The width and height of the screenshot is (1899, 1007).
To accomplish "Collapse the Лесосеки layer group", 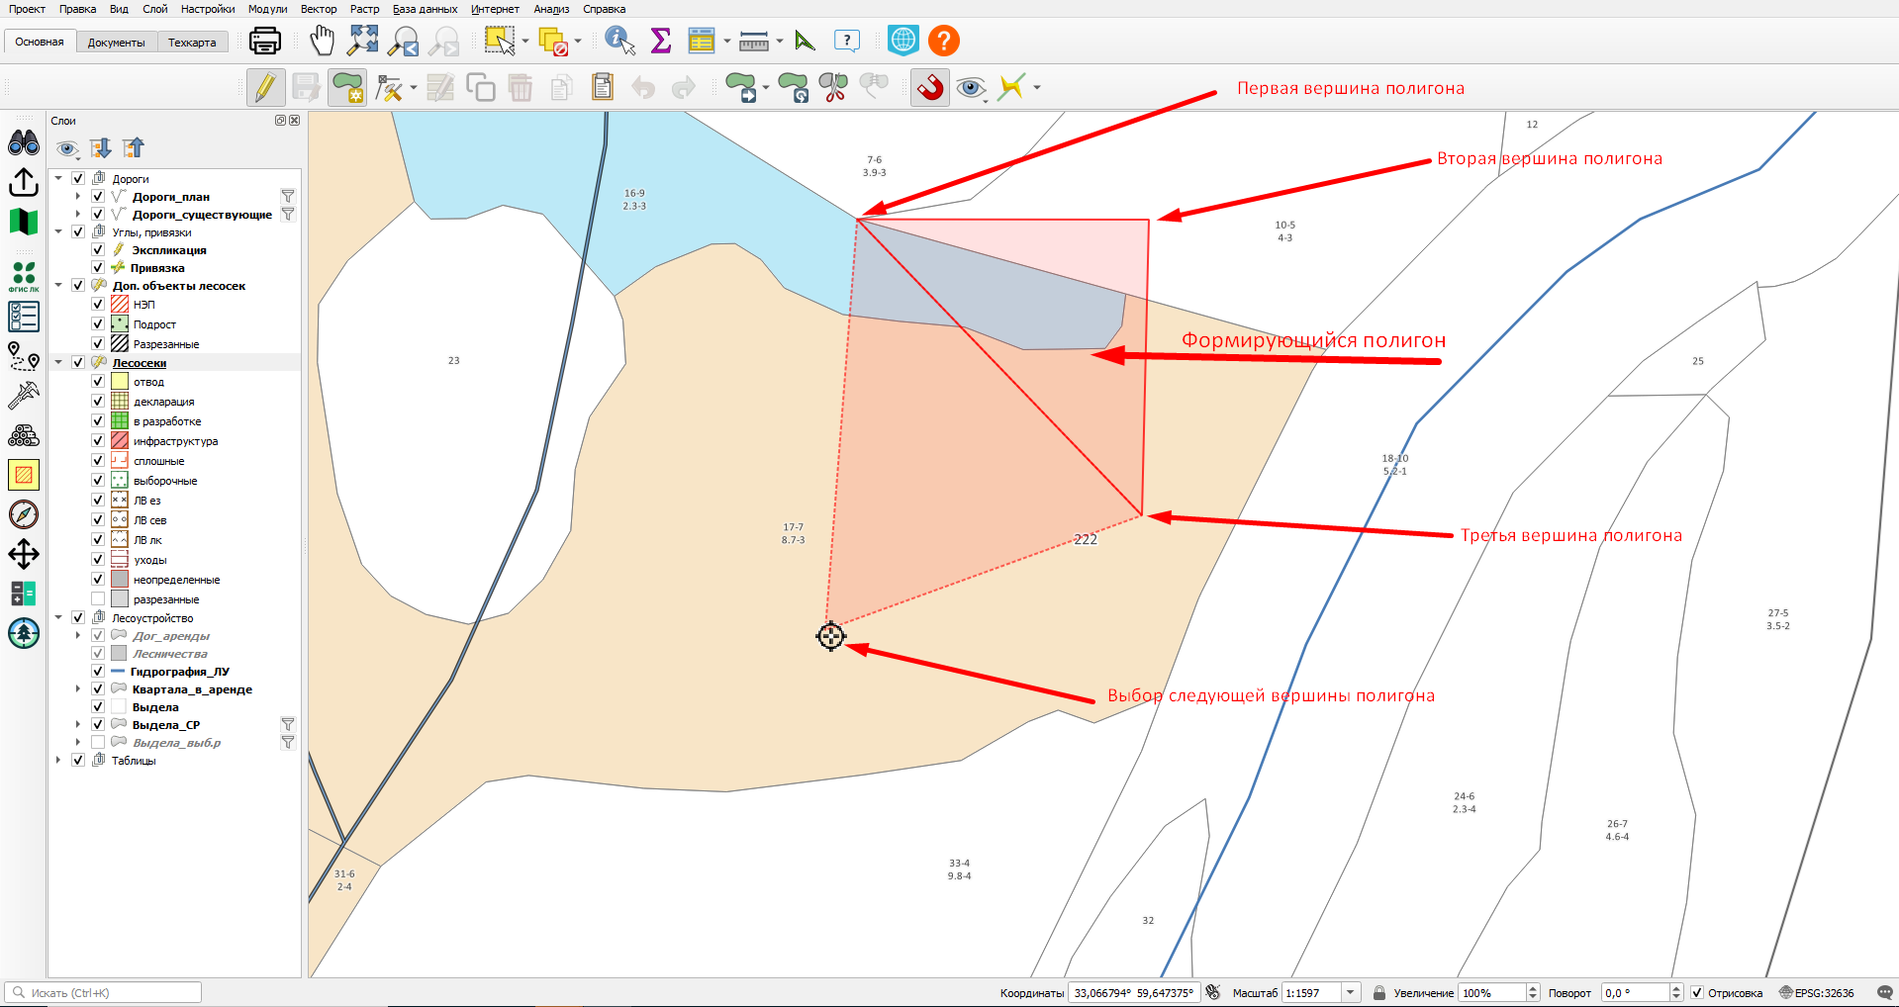I will 58,362.
